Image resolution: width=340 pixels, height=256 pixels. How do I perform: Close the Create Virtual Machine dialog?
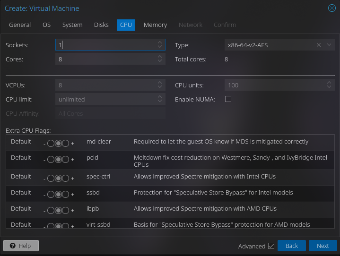point(332,8)
